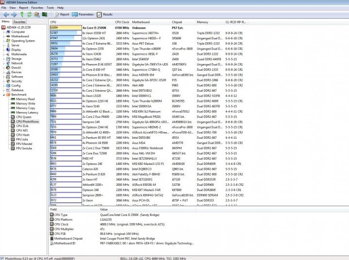Image resolution: width=349 pixels, height=260 pixels.
Task: Switch to the Menu tab
Action: coord(5,21)
